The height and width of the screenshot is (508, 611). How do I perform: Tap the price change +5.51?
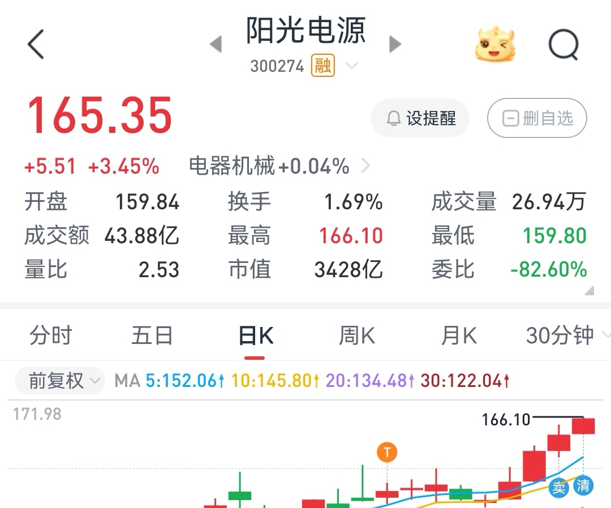pyautogui.click(x=50, y=166)
